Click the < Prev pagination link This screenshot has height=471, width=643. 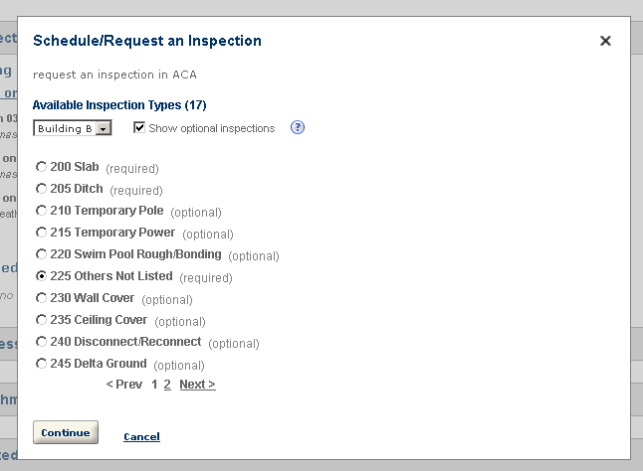click(x=124, y=385)
